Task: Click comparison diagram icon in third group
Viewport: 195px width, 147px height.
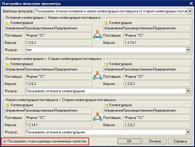Action: coord(97,117)
